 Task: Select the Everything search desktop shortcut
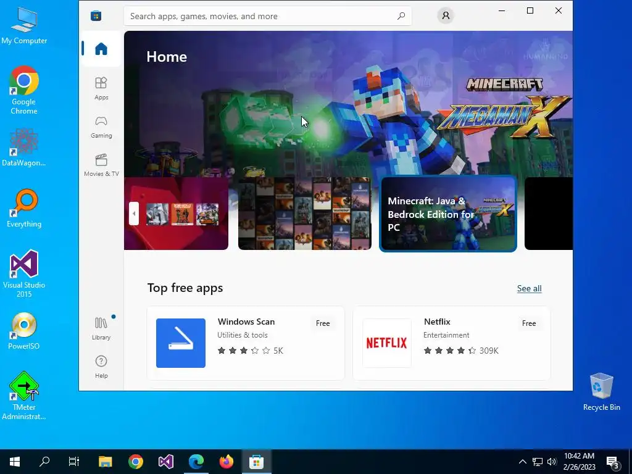point(24,209)
